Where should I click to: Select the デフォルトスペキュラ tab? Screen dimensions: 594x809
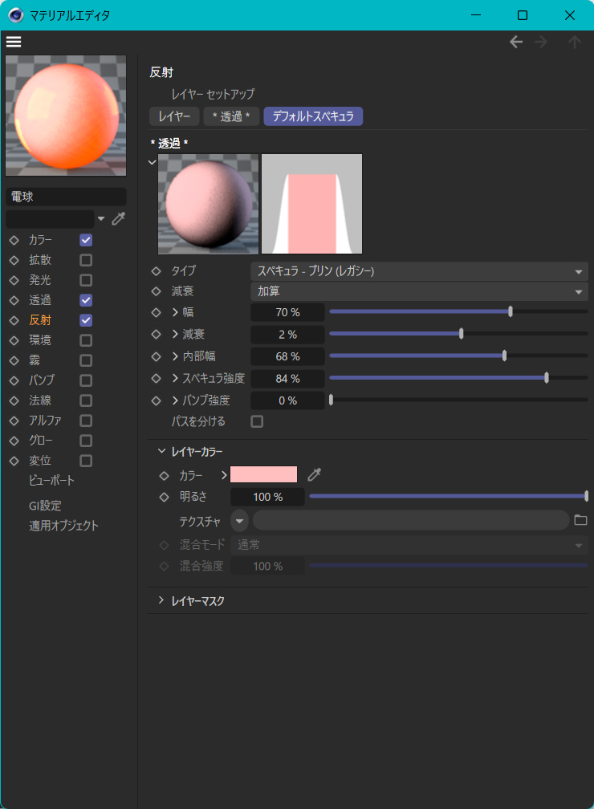313,116
